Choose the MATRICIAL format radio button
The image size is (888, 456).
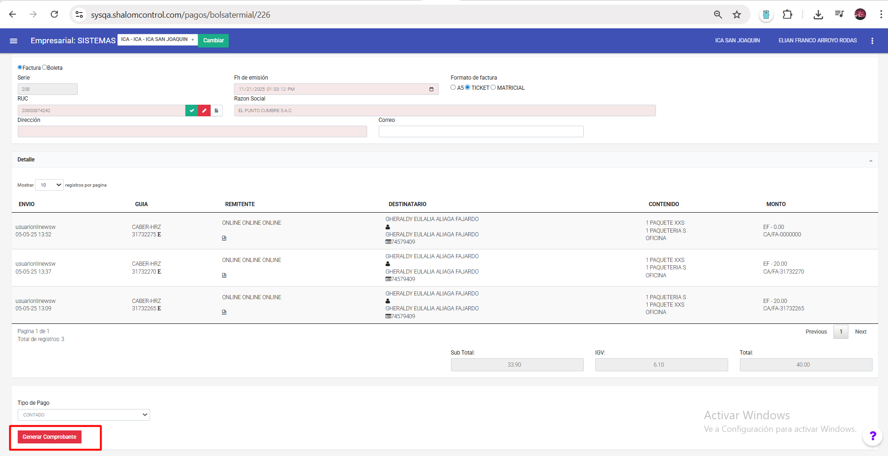tap(493, 87)
